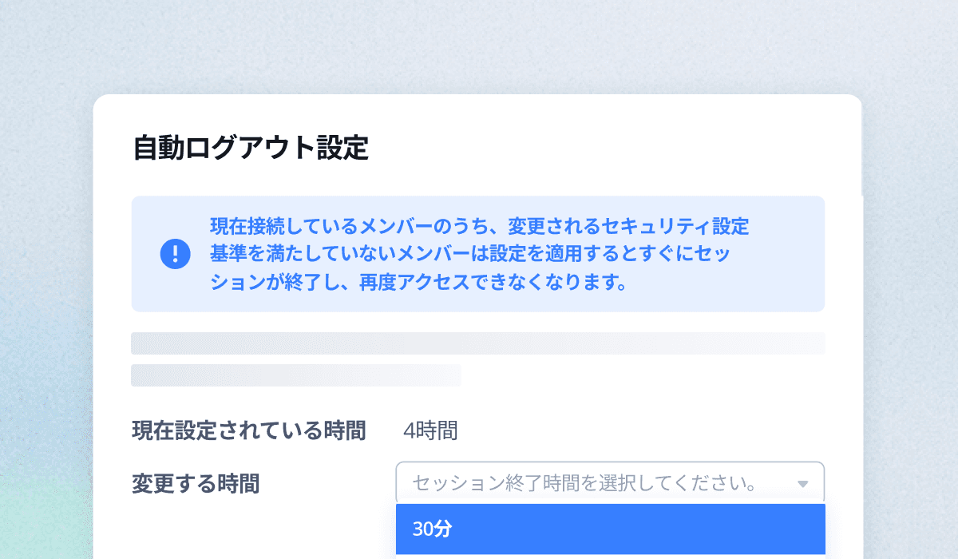Click the highlighted blue list entry

[x=611, y=528]
